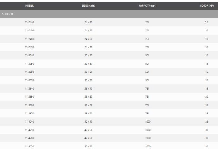Click the CAPACITY (tph) column header

coord(147,6)
